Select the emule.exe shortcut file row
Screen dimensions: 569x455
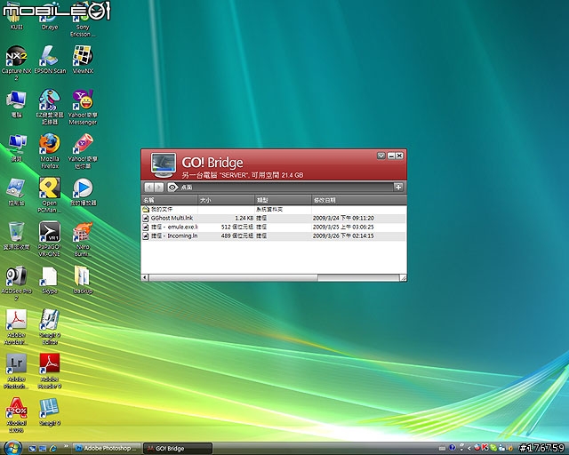274,227
